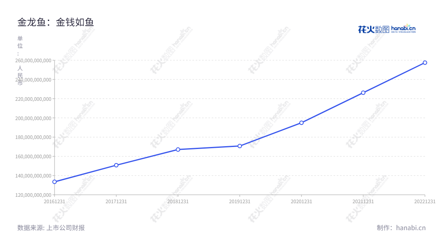Select the 20201231 data point marker
This screenshot has width=441, height=249.
301,123
